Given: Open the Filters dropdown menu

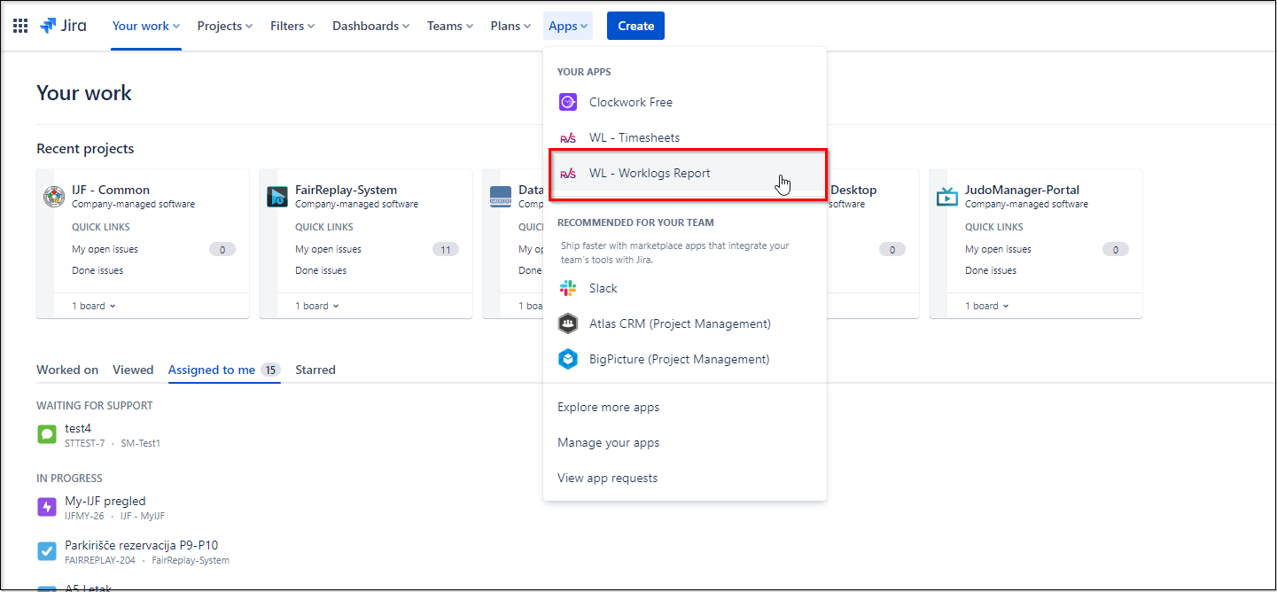Looking at the screenshot, I should pos(292,26).
